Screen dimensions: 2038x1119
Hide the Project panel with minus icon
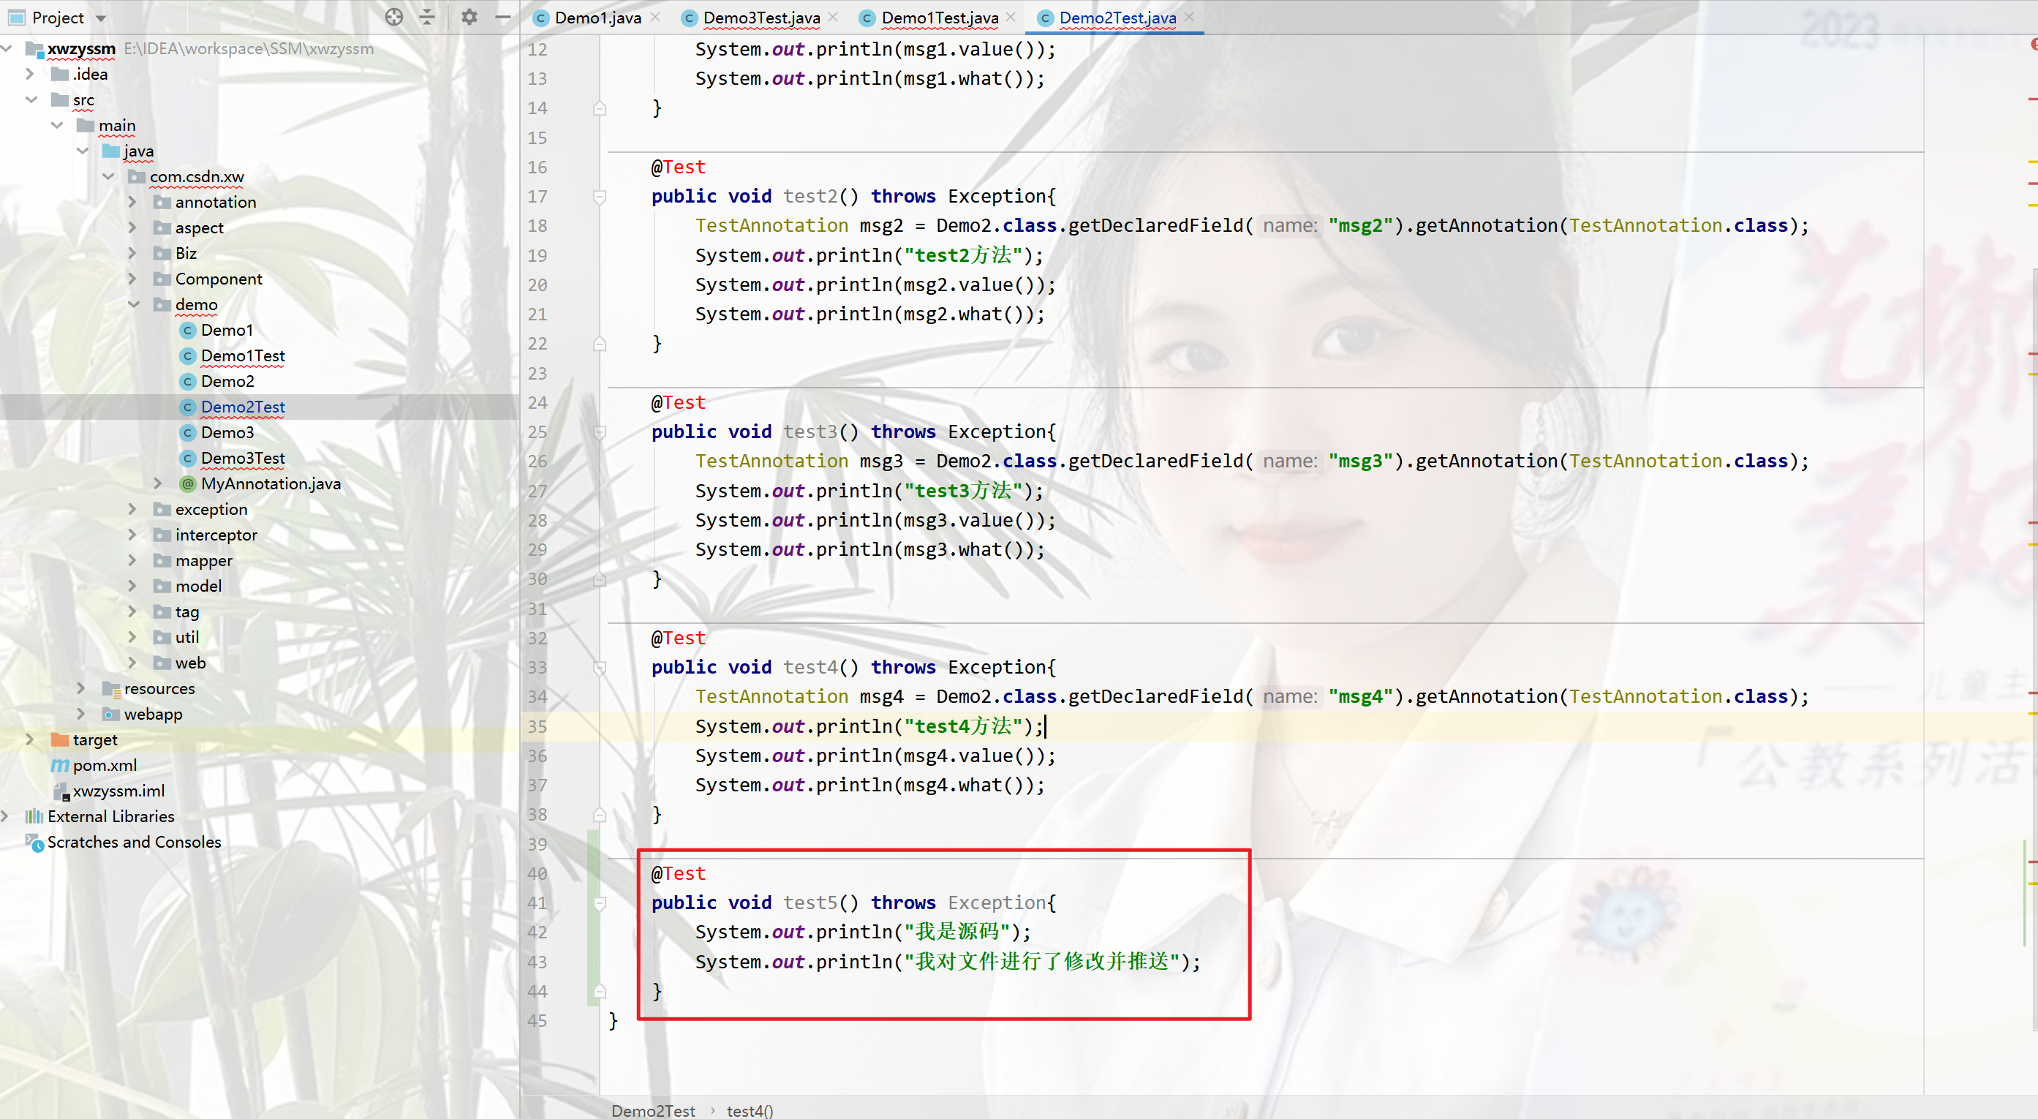click(x=502, y=17)
